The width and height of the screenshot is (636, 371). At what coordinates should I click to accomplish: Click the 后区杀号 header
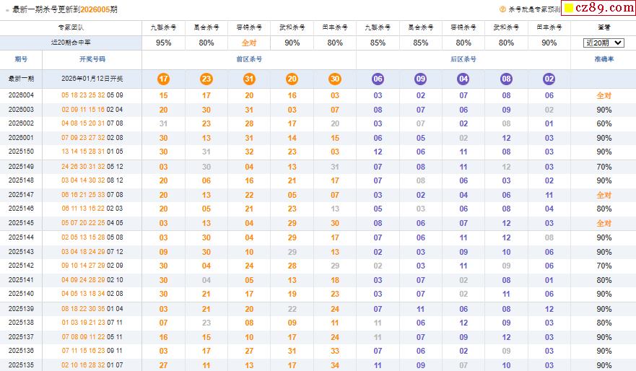pyautogui.click(x=463, y=59)
